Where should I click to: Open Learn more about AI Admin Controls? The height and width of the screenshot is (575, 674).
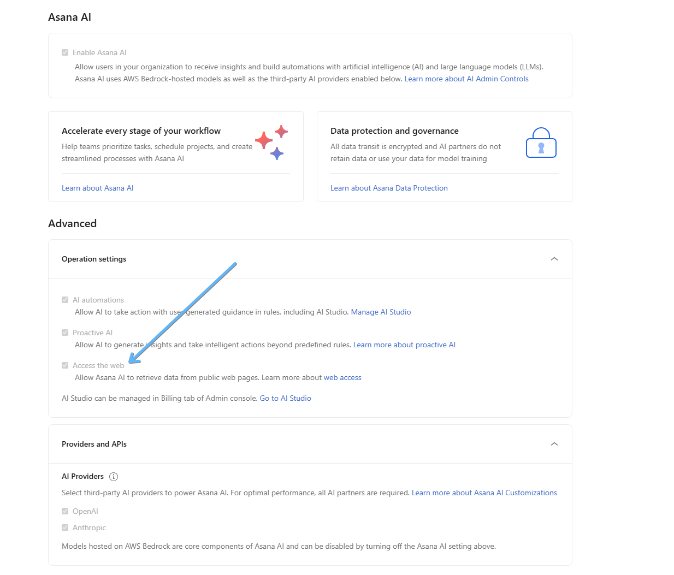tap(466, 79)
